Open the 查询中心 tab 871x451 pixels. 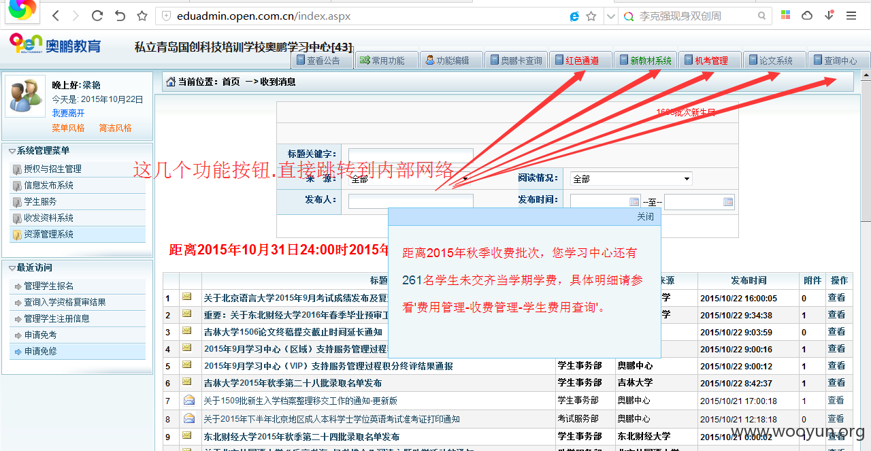pos(840,61)
